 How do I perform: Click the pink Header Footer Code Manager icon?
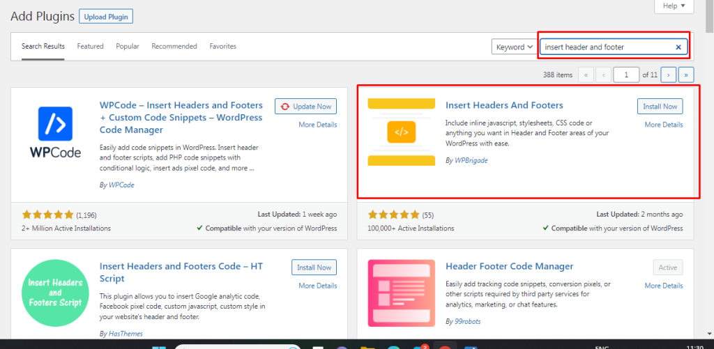401,293
